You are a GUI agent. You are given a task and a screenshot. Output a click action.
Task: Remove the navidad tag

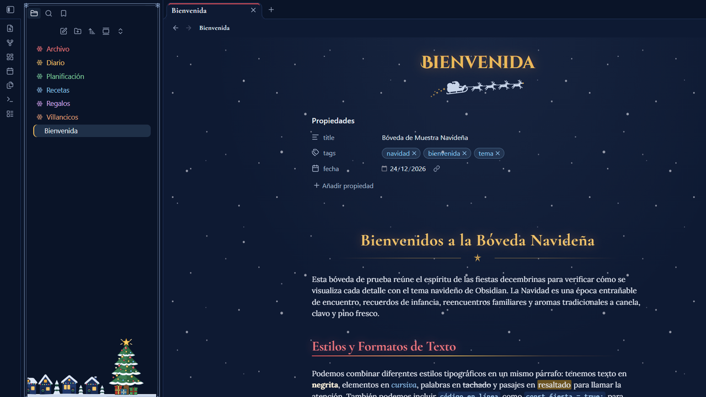click(x=414, y=153)
